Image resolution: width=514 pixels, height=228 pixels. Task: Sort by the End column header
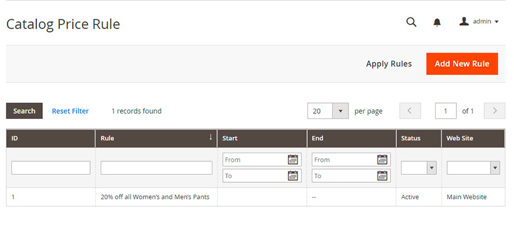click(x=351, y=138)
